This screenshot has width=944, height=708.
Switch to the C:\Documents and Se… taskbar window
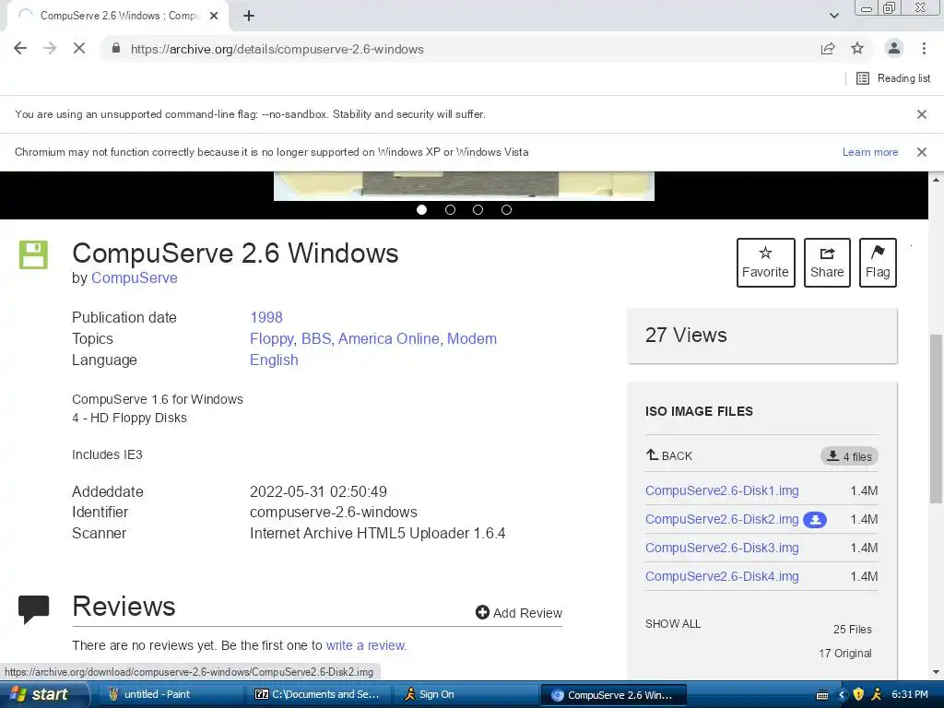point(319,694)
